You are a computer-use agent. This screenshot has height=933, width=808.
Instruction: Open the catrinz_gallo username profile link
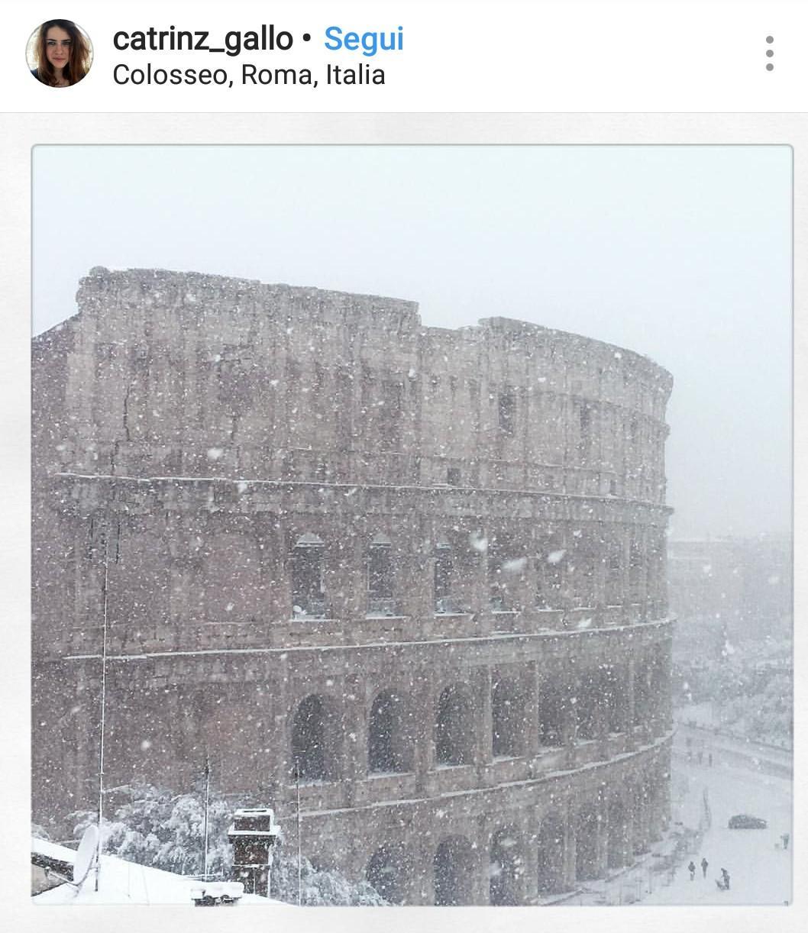pyautogui.click(x=202, y=39)
